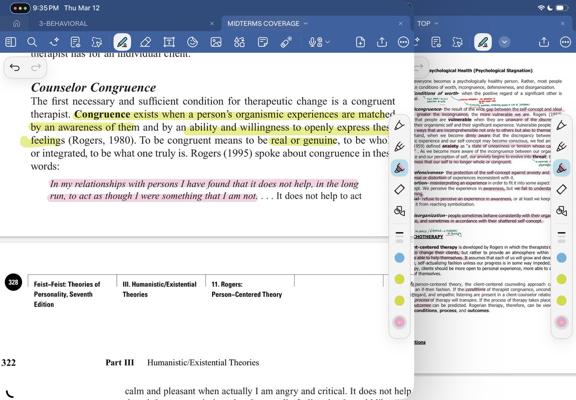Tap the page number 328 badge
This screenshot has width=576, height=400.
(x=13, y=282)
